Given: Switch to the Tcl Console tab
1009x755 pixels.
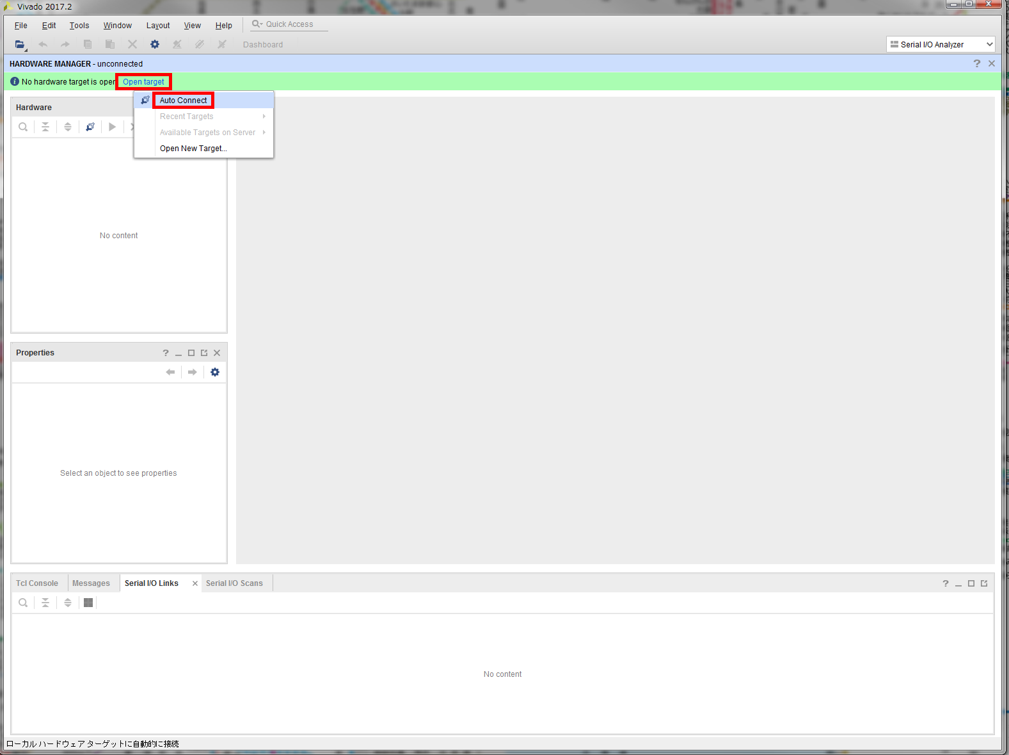Looking at the screenshot, I should click(x=37, y=583).
